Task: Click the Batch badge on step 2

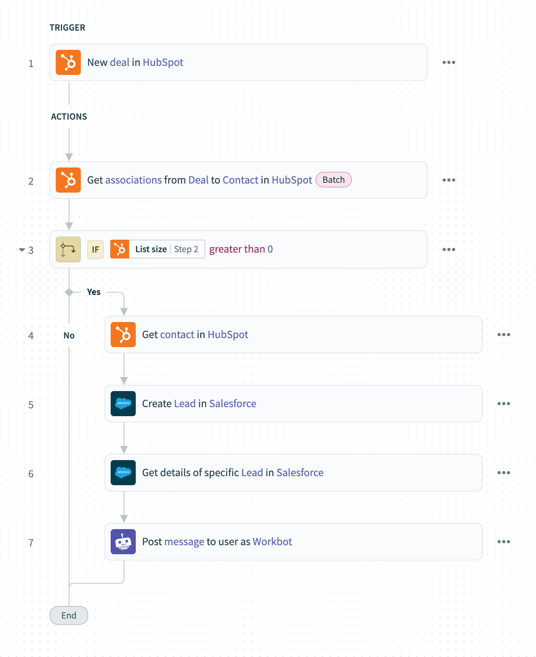Action: pyautogui.click(x=334, y=180)
